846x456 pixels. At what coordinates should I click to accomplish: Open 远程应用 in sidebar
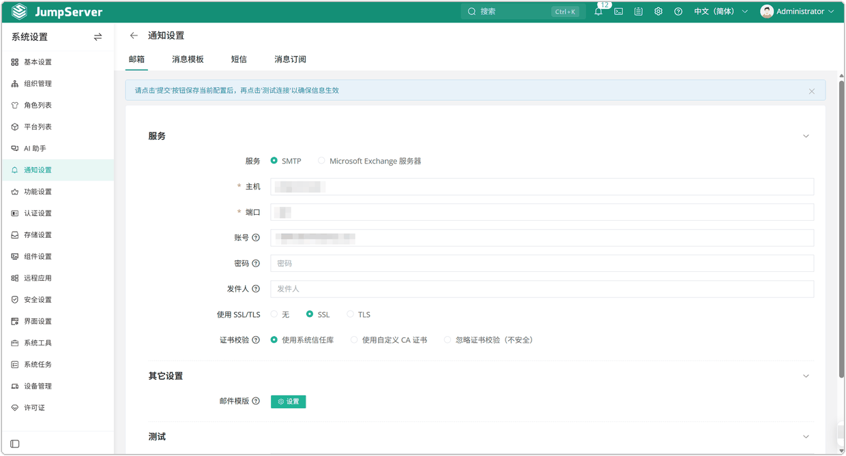(57, 278)
